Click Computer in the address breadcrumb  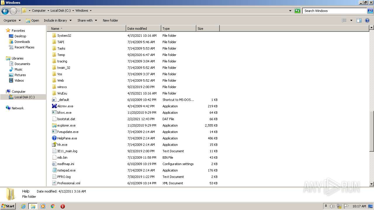tap(39, 10)
